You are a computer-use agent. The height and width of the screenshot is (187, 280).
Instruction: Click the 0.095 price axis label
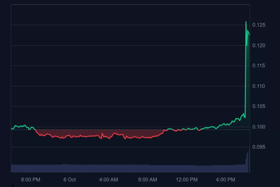click(x=259, y=147)
